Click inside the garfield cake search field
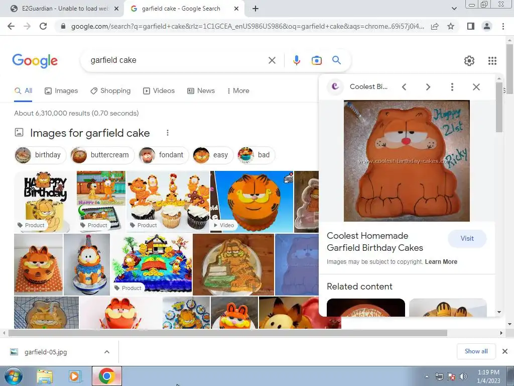The image size is (514, 386). point(177,60)
